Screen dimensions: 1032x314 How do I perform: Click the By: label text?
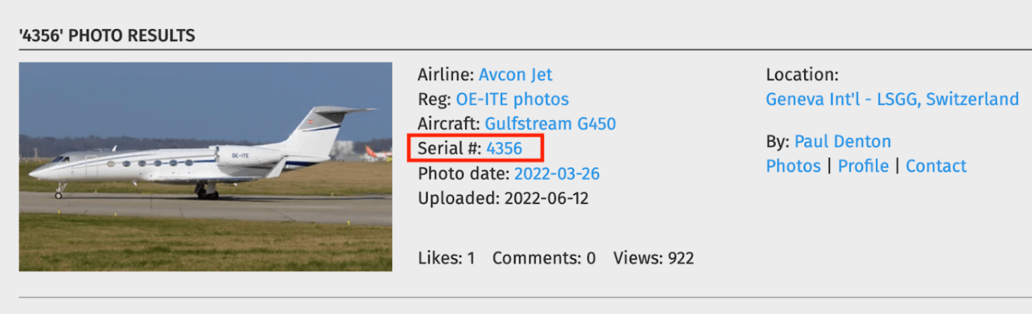[777, 141]
